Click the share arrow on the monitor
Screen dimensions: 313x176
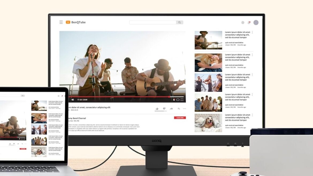coord(171,109)
